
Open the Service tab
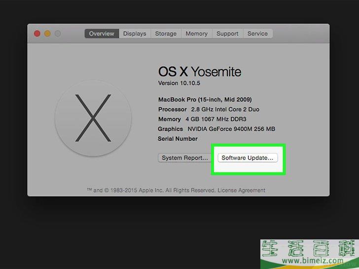[257, 34]
